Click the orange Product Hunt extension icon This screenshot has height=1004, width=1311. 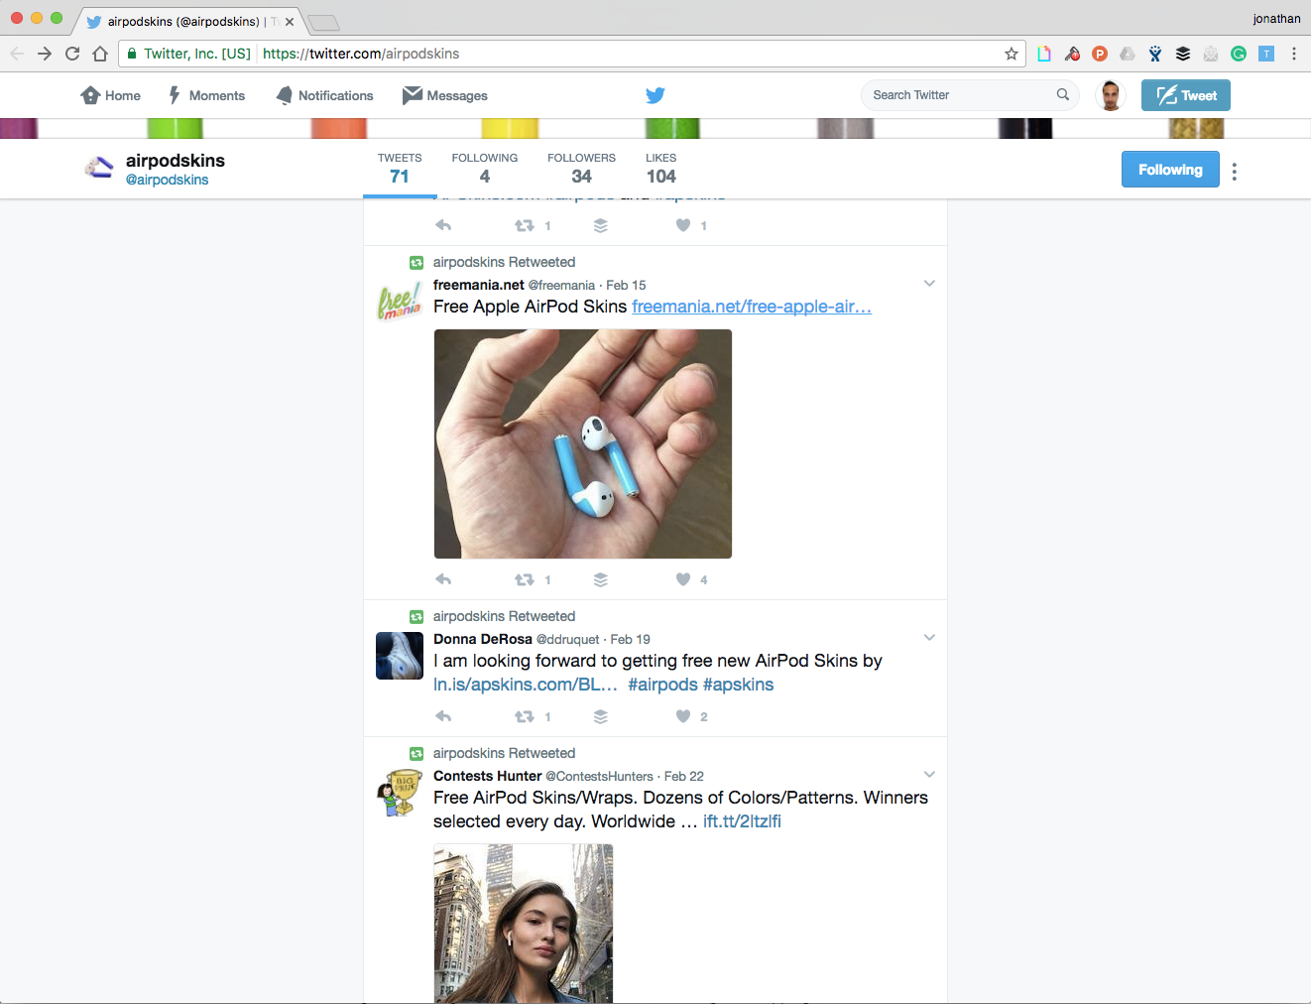click(x=1100, y=54)
